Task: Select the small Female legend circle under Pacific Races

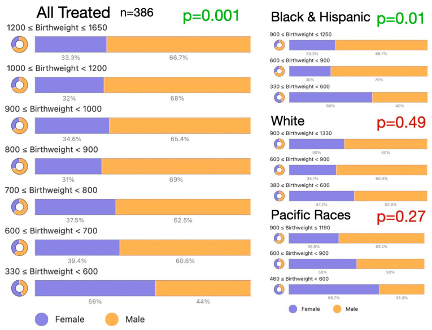Action: (293, 309)
